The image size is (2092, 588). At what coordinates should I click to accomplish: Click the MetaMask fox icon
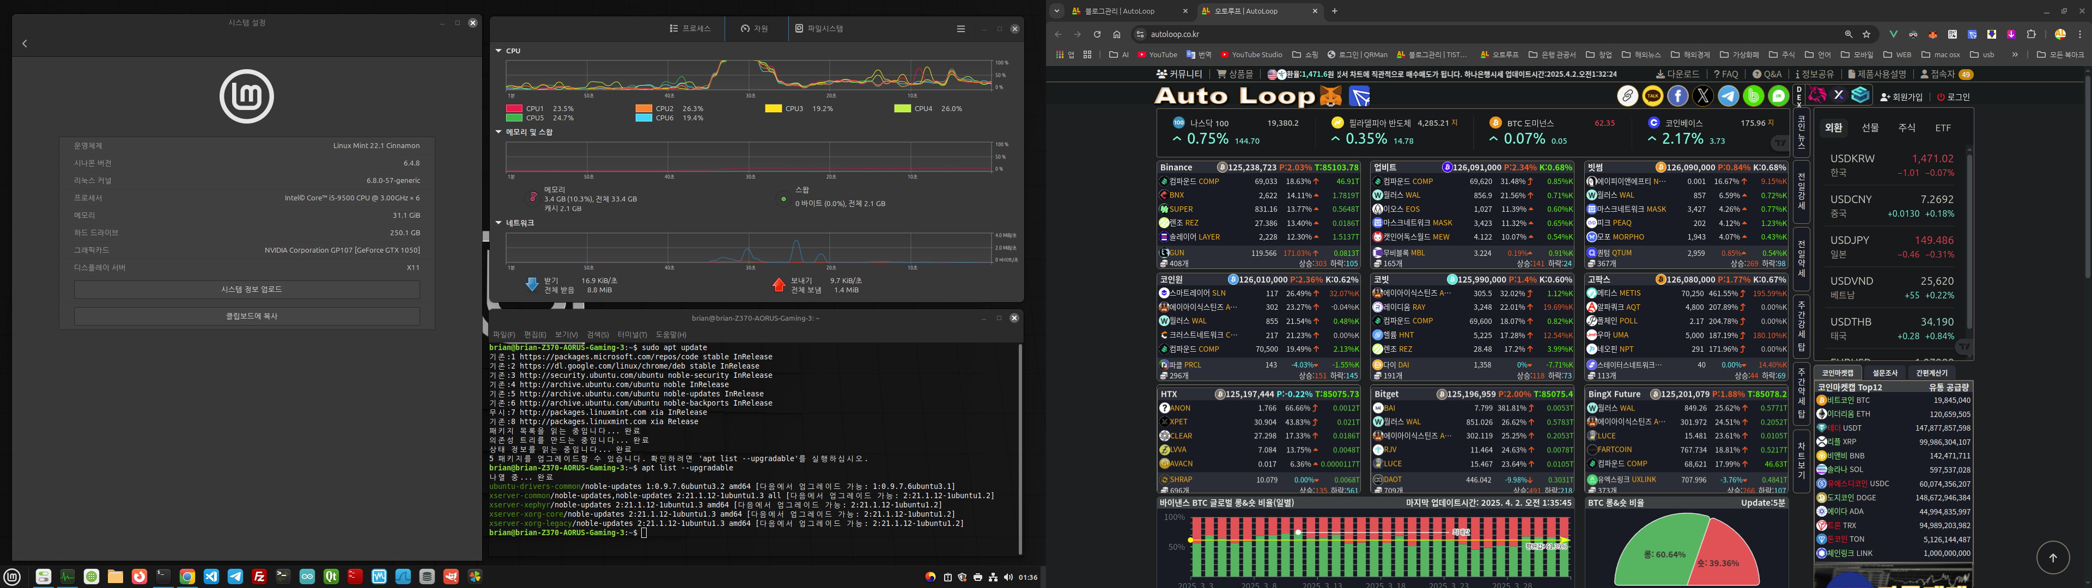(x=1330, y=97)
